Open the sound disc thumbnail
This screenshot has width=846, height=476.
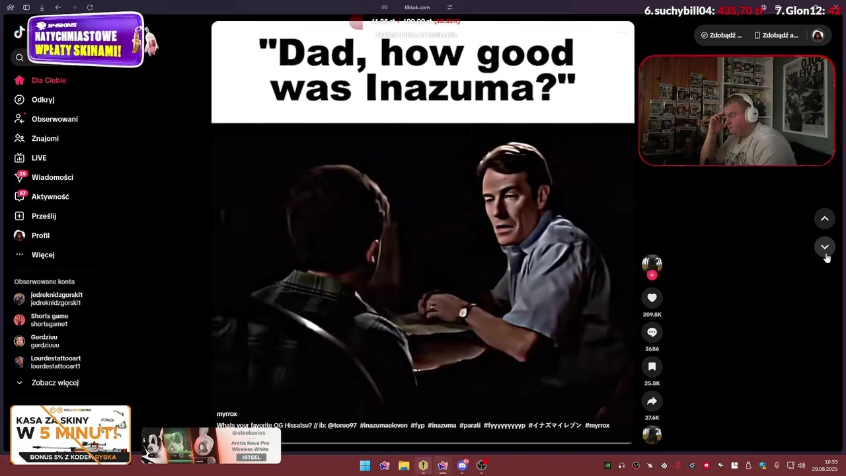(x=652, y=435)
